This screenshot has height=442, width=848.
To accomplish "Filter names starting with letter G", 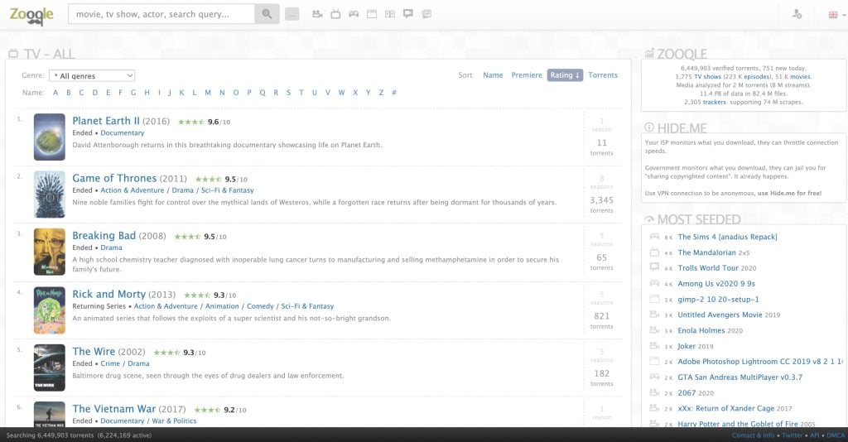I will pos(133,93).
